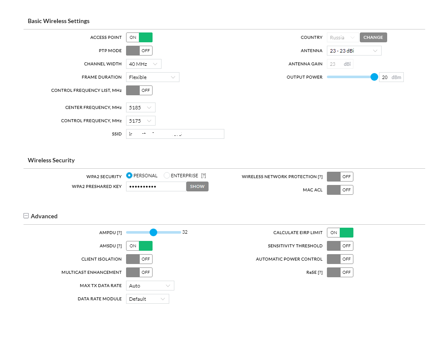This screenshot has width=441, height=352.
Task: Toggle the Access Point switch off
Action: 139,38
